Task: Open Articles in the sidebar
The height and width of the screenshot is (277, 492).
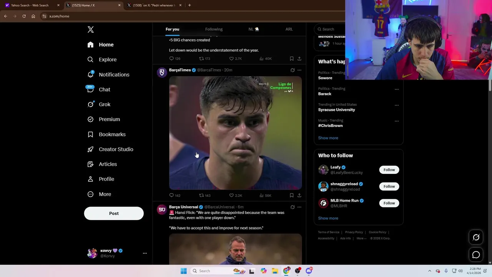Action: tap(102, 164)
